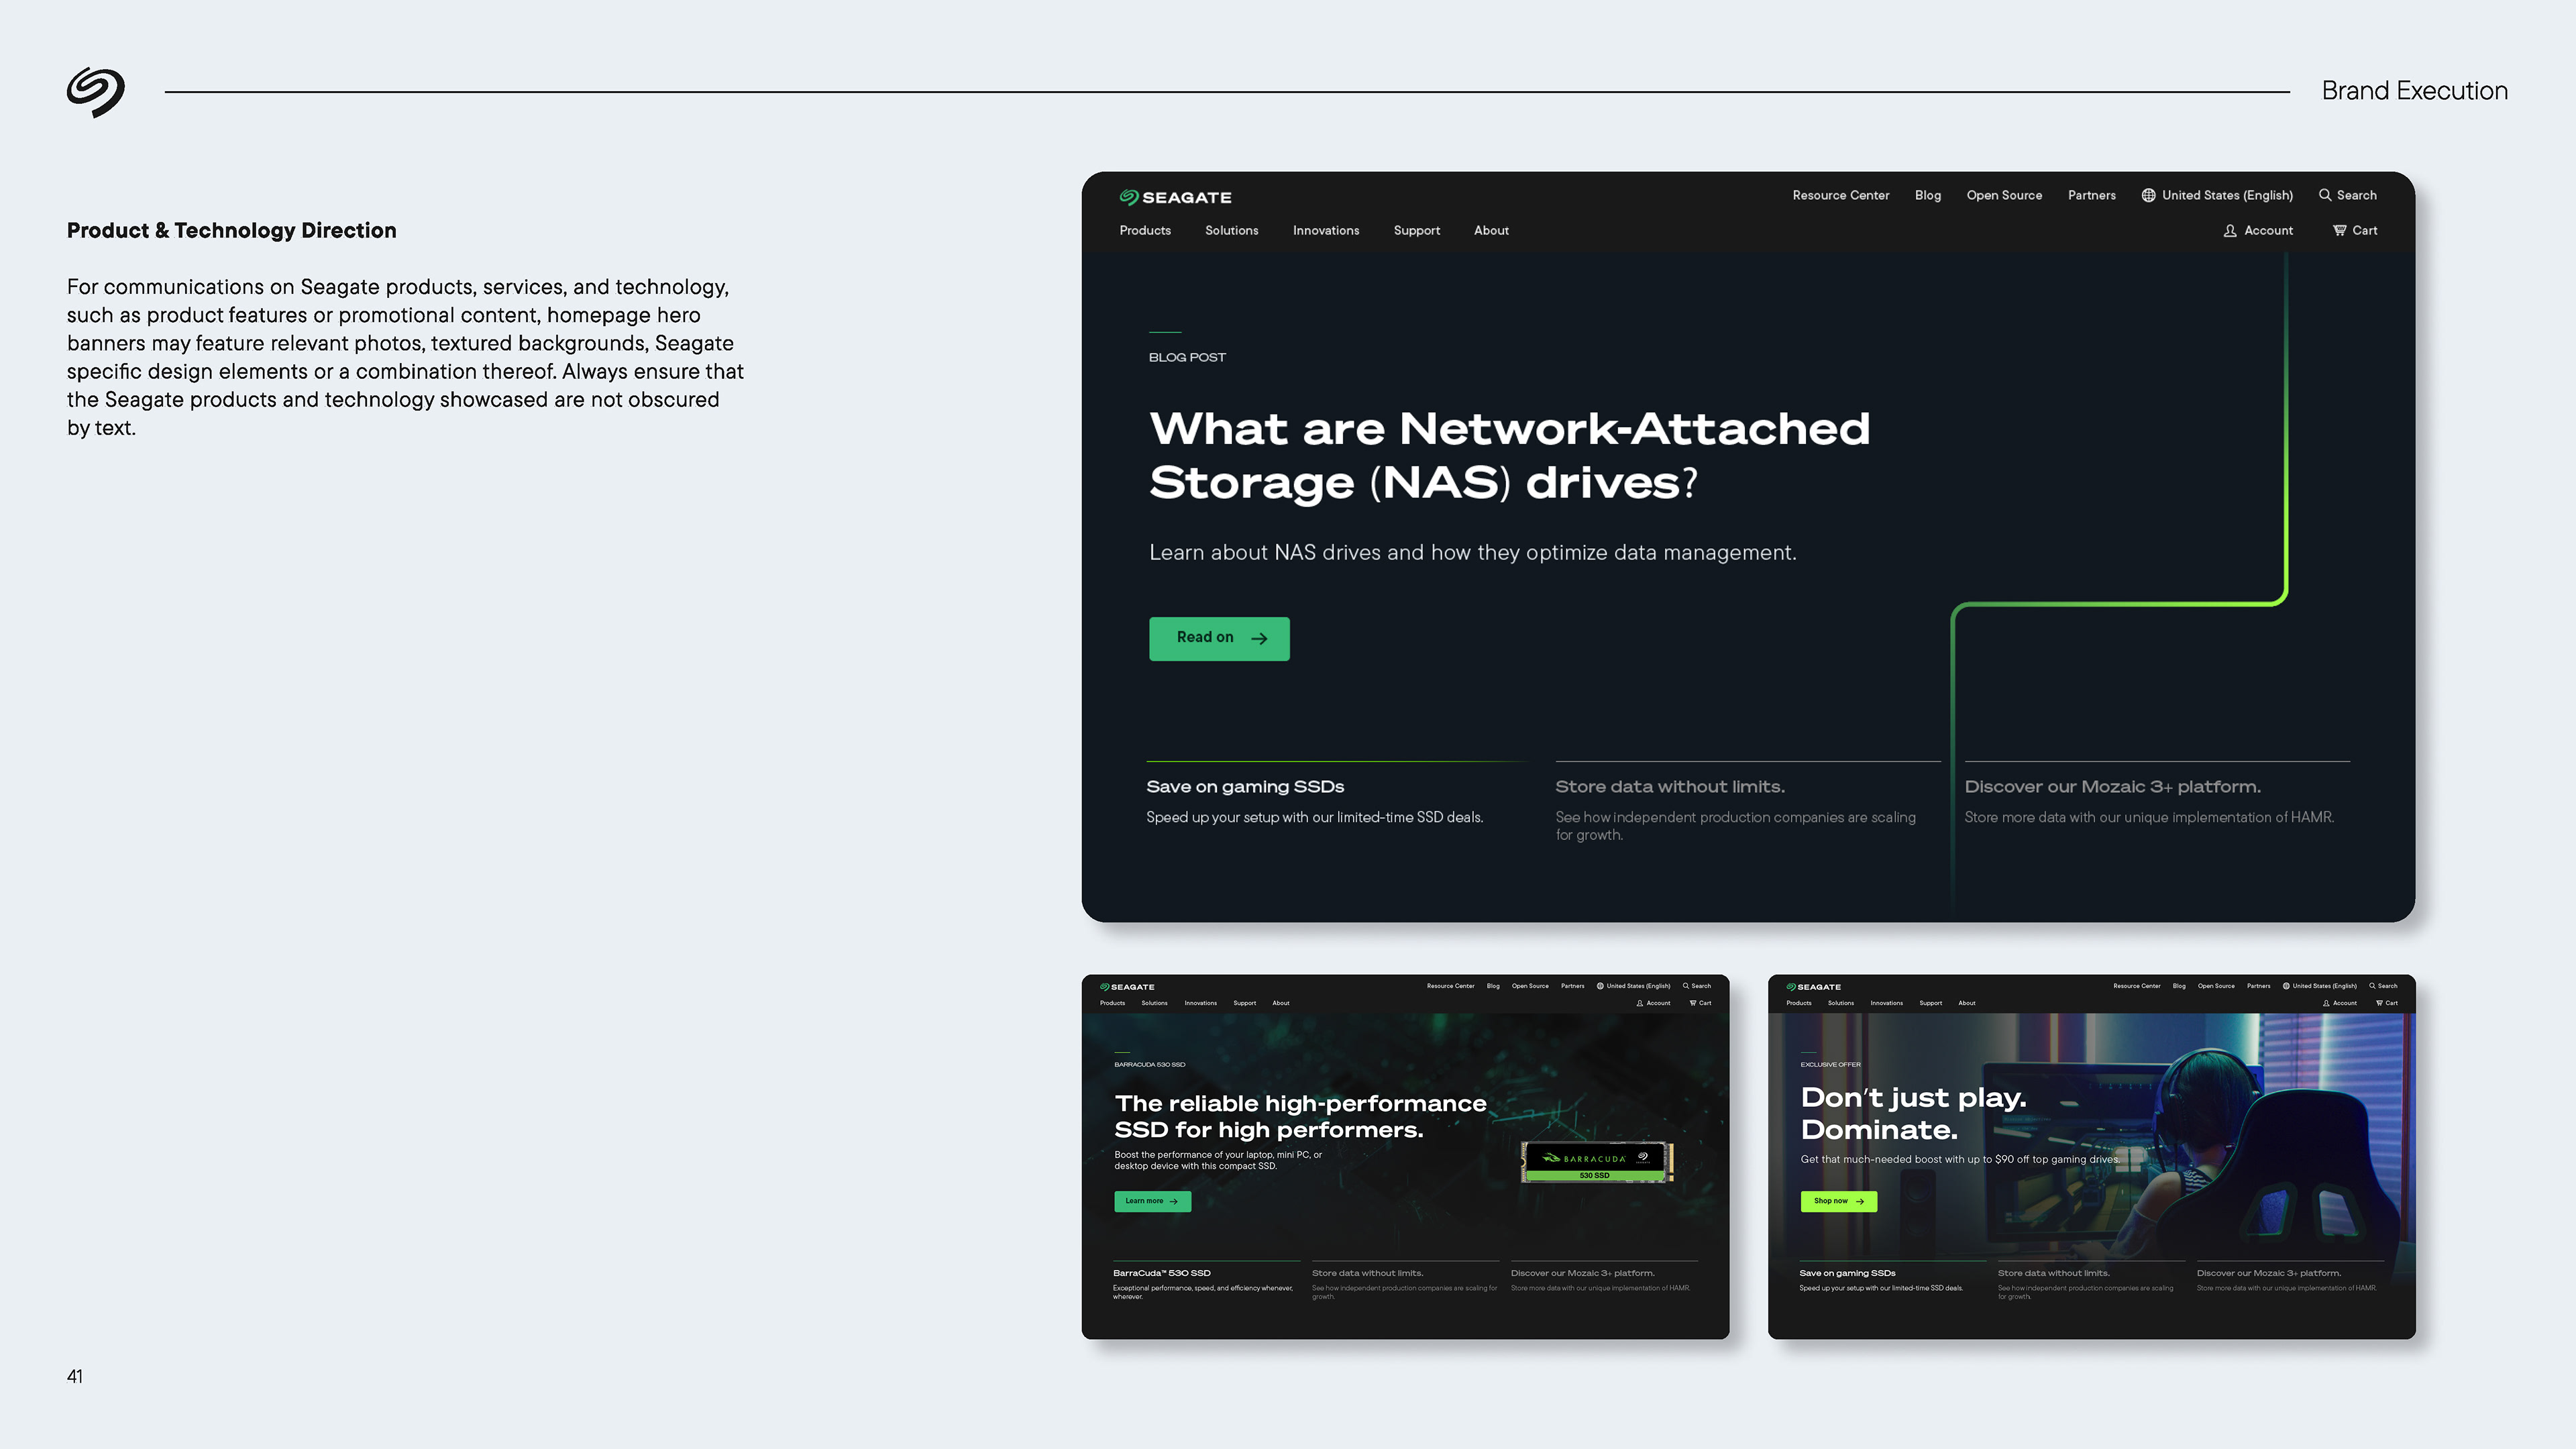Open Products menu in gaming mockup

(x=1799, y=1003)
